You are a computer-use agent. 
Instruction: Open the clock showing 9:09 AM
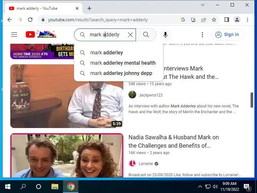coord(229,187)
